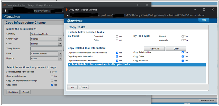Click the Copy Task window address bar
219x106 pixels.
[x=140, y=15]
